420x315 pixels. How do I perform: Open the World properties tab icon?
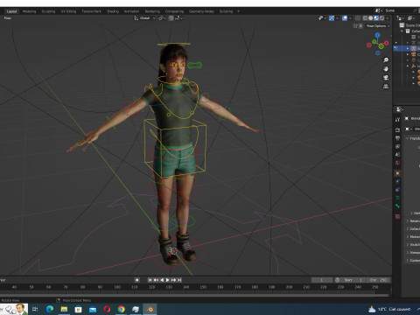pyautogui.click(x=397, y=163)
